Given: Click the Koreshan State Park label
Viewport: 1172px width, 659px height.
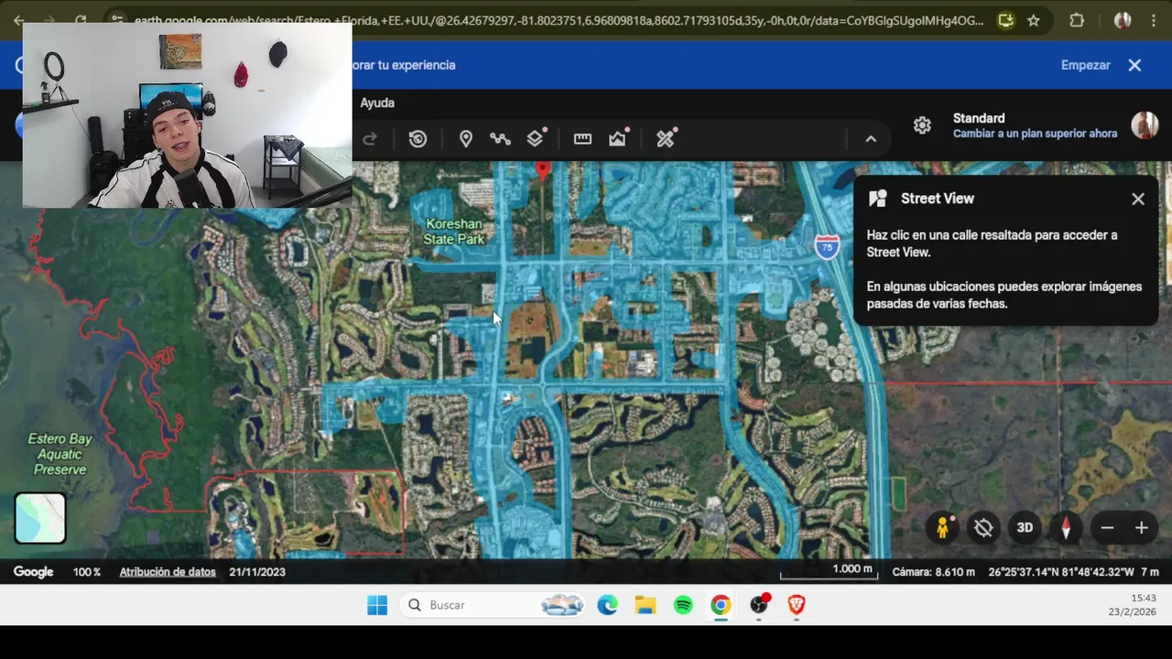Looking at the screenshot, I should (x=454, y=232).
